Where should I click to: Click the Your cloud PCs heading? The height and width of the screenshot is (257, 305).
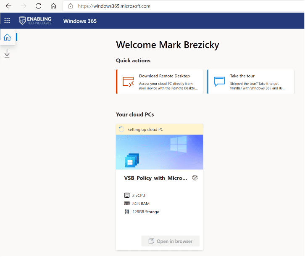[x=135, y=114]
